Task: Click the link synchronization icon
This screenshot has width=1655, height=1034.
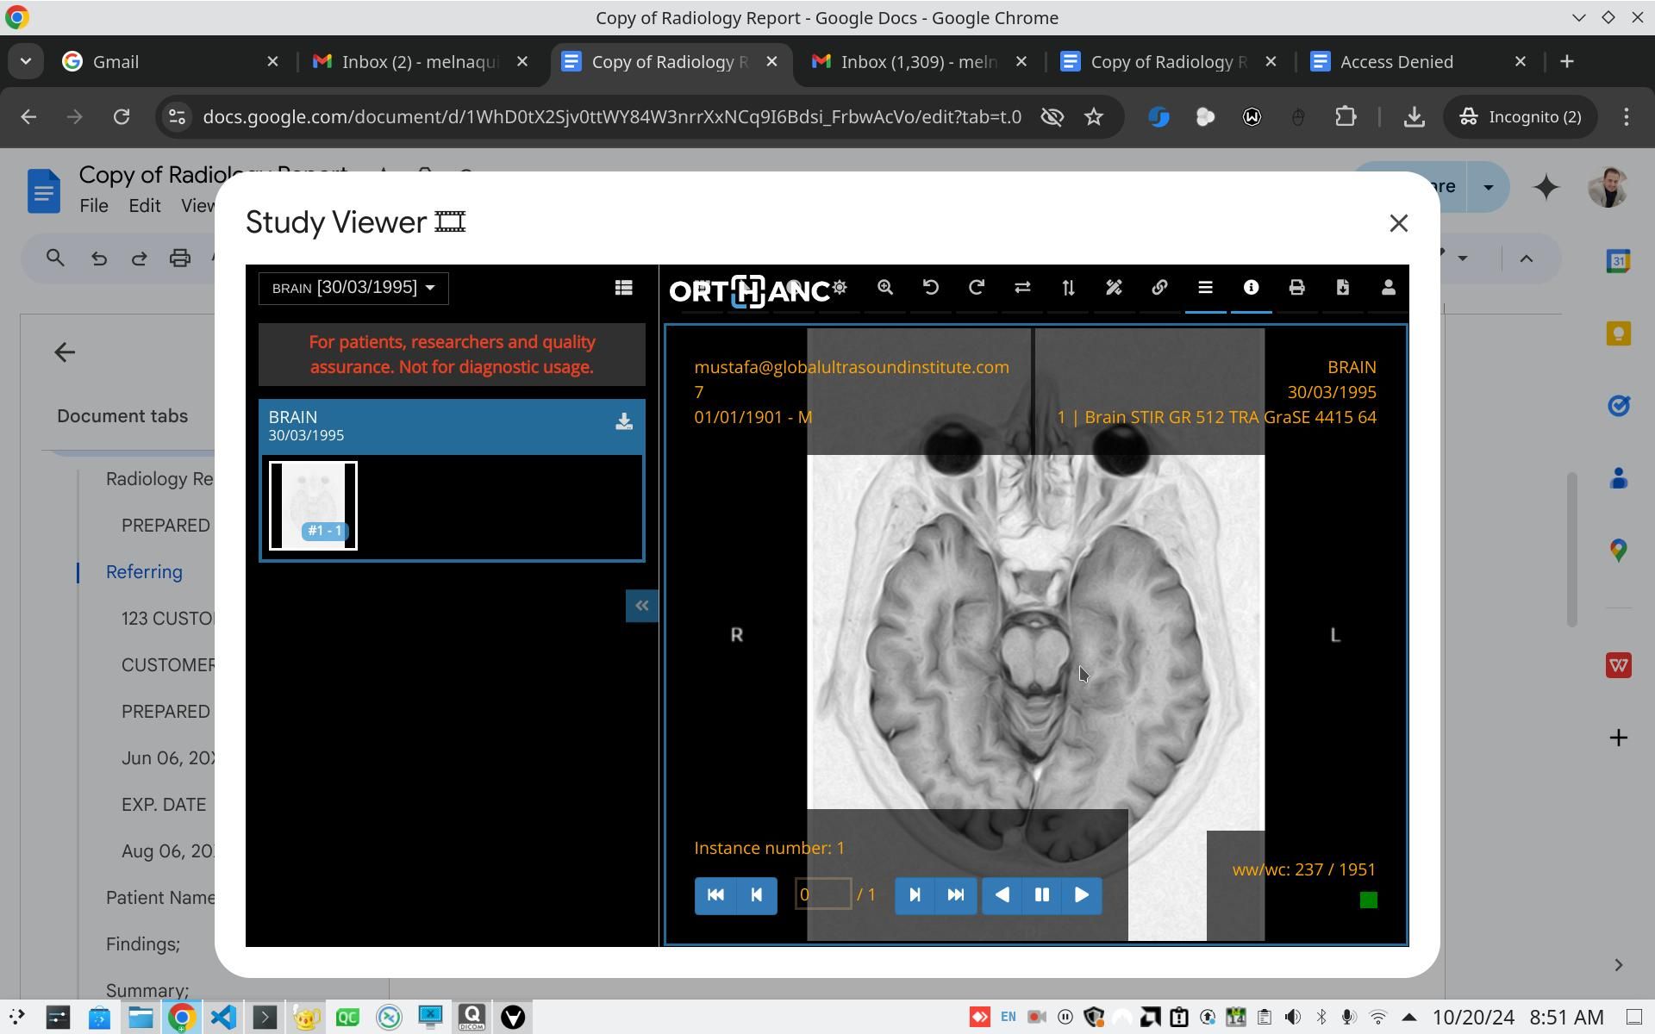Action: [1158, 288]
